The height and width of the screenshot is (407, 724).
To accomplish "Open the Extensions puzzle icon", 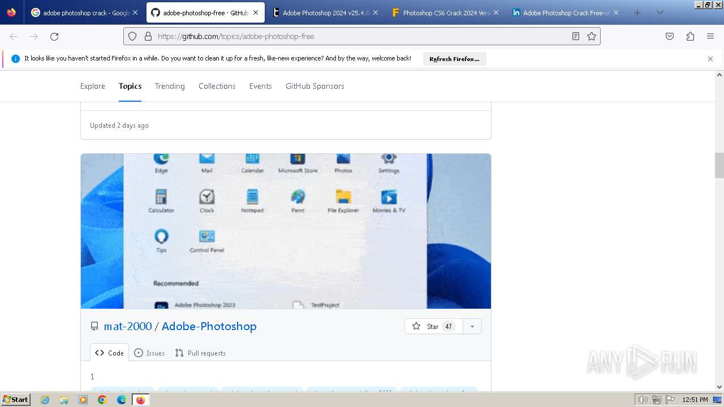I will click(x=690, y=36).
